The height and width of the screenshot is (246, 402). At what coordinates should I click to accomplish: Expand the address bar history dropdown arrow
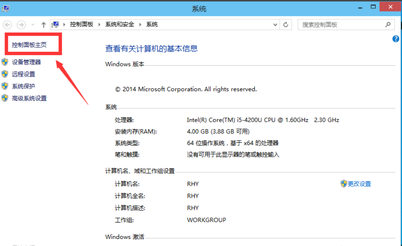[275, 25]
